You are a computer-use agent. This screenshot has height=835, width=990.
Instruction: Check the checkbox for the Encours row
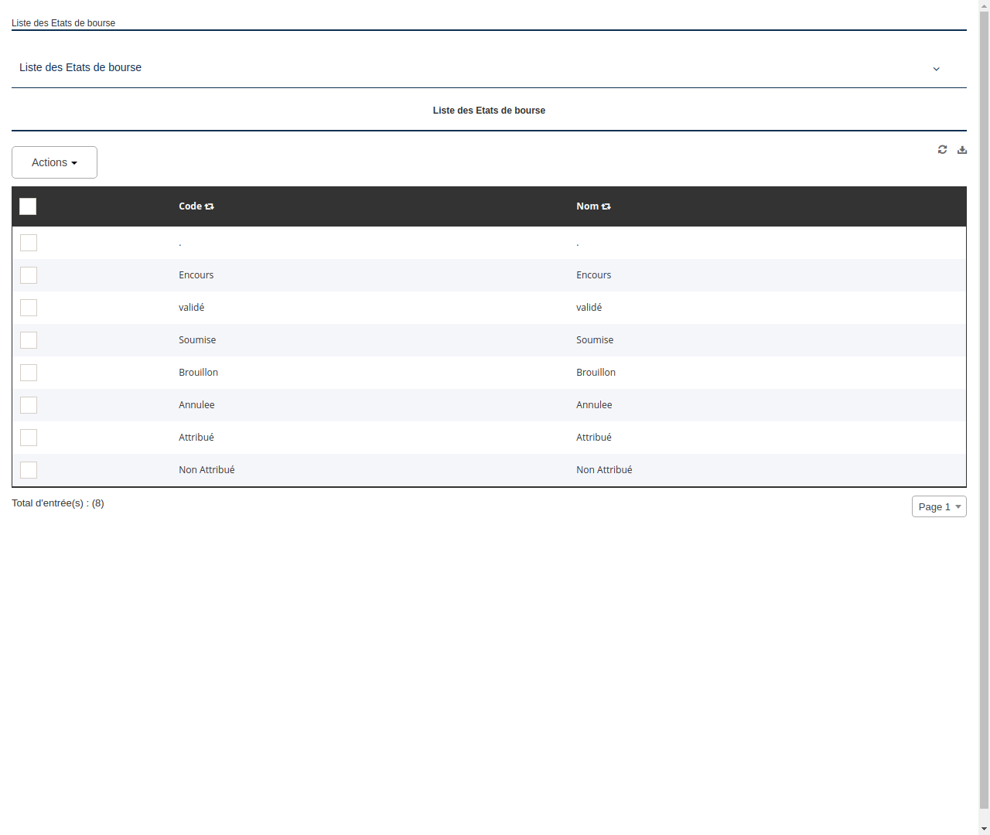pos(29,275)
